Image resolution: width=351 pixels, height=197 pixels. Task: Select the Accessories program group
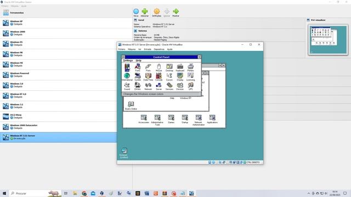144,119
